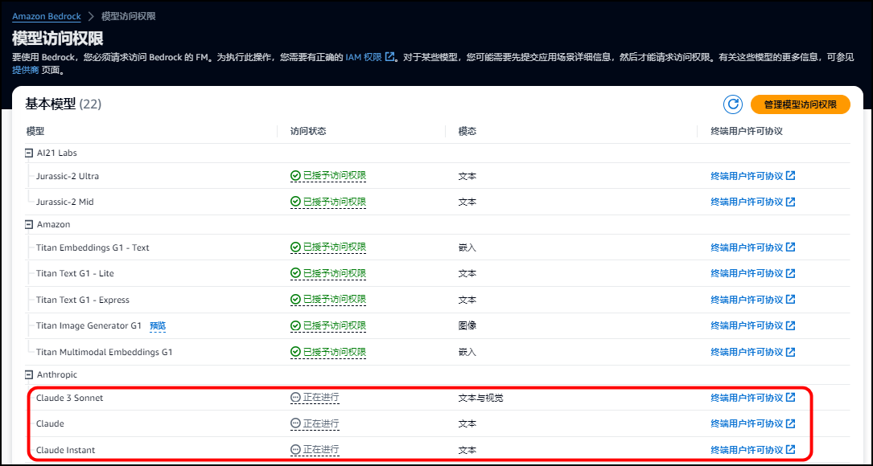The image size is (873, 466).
Task: Open 终端用户许可协议 for Jurassic-2 Ultra
Action: (x=753, y=176)
